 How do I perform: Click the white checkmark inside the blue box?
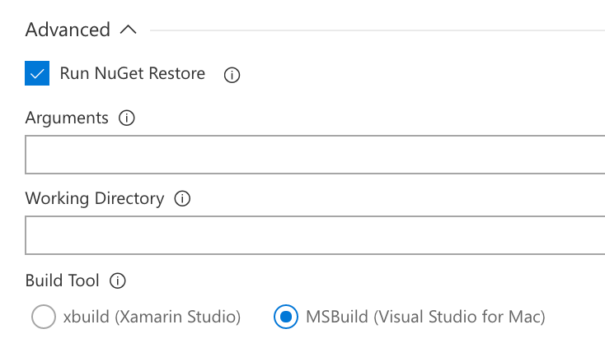[x=37, y=73]
